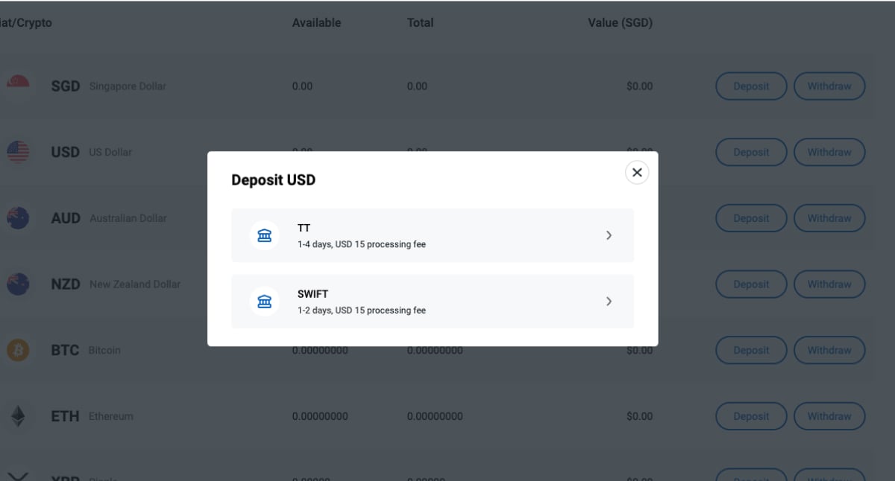Click the bank icon next to SWIFT

264,301
